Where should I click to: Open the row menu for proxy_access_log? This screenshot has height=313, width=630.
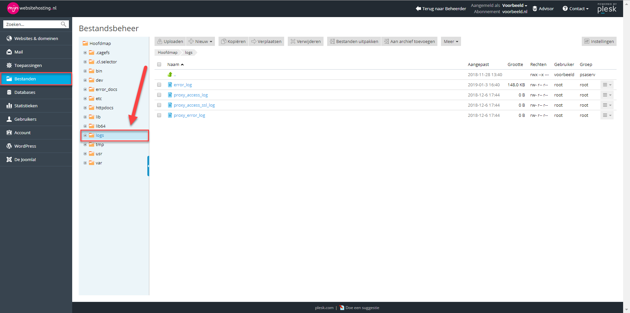607,95
